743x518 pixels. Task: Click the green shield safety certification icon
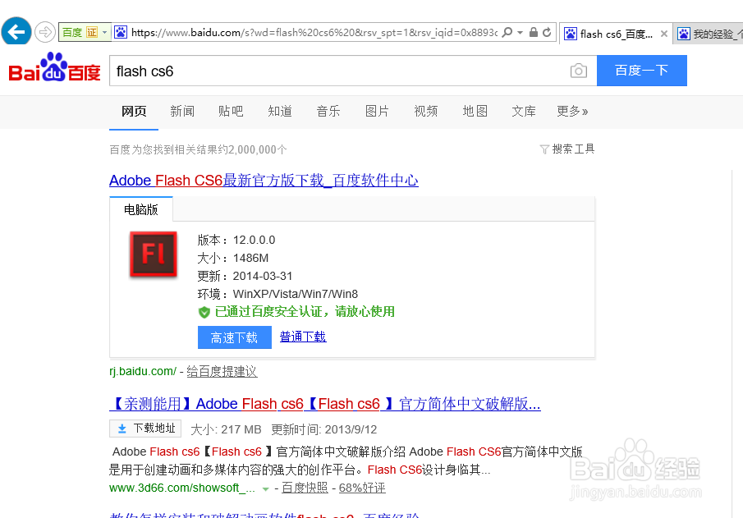coord(204,312)
